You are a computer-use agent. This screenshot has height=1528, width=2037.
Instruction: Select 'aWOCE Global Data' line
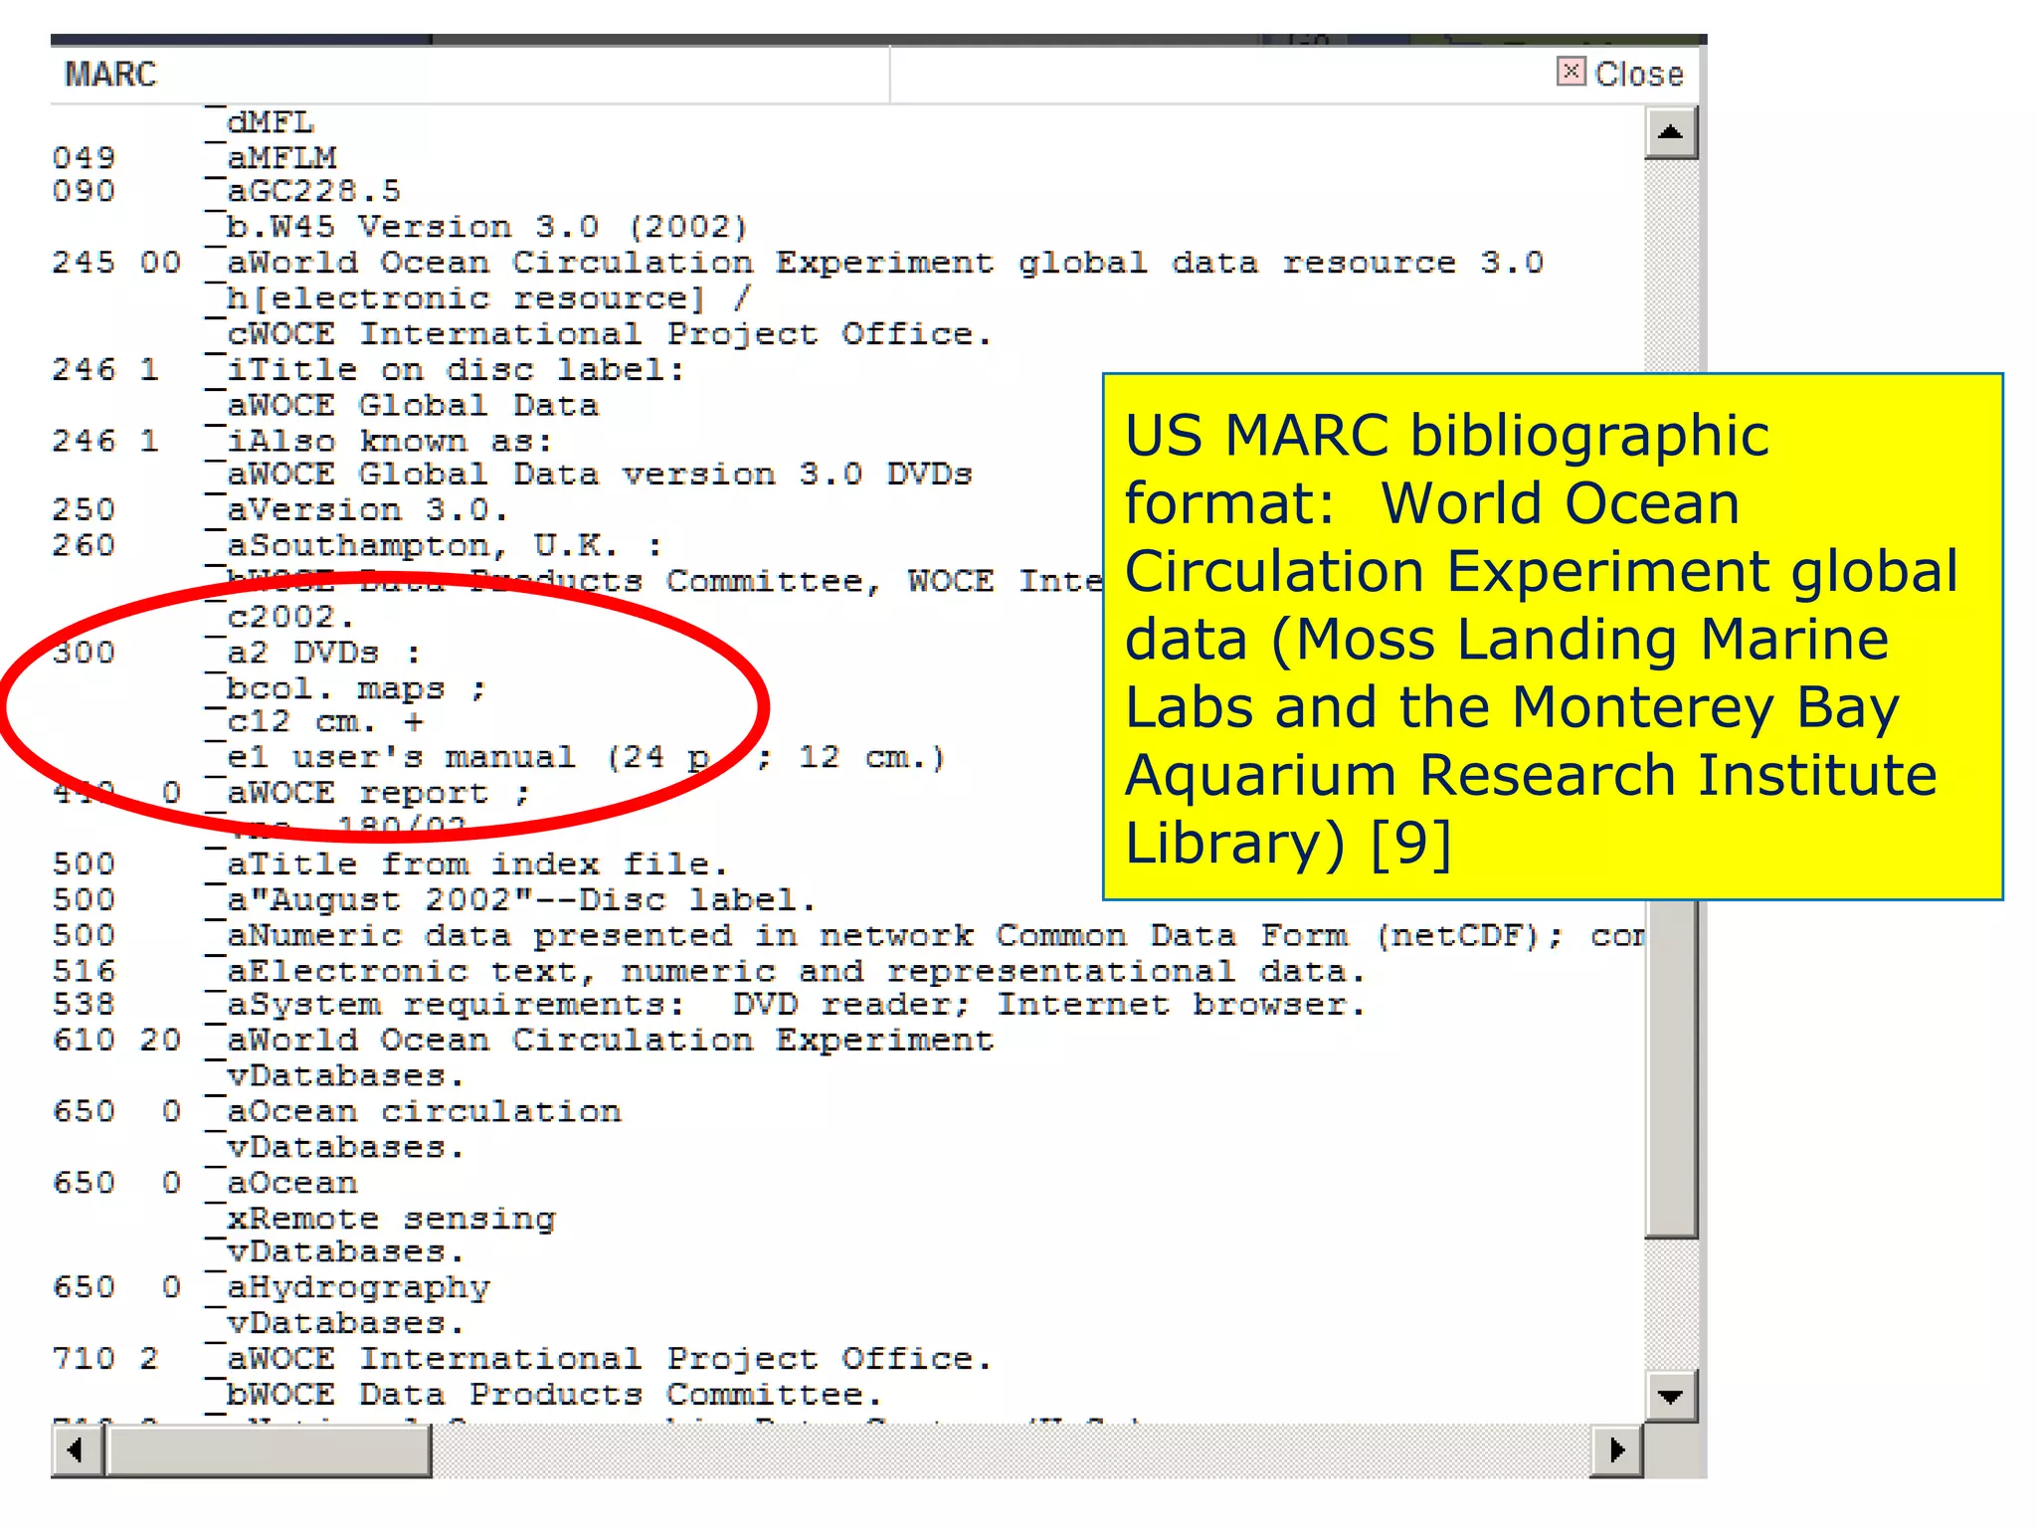[x=402, y=406]
